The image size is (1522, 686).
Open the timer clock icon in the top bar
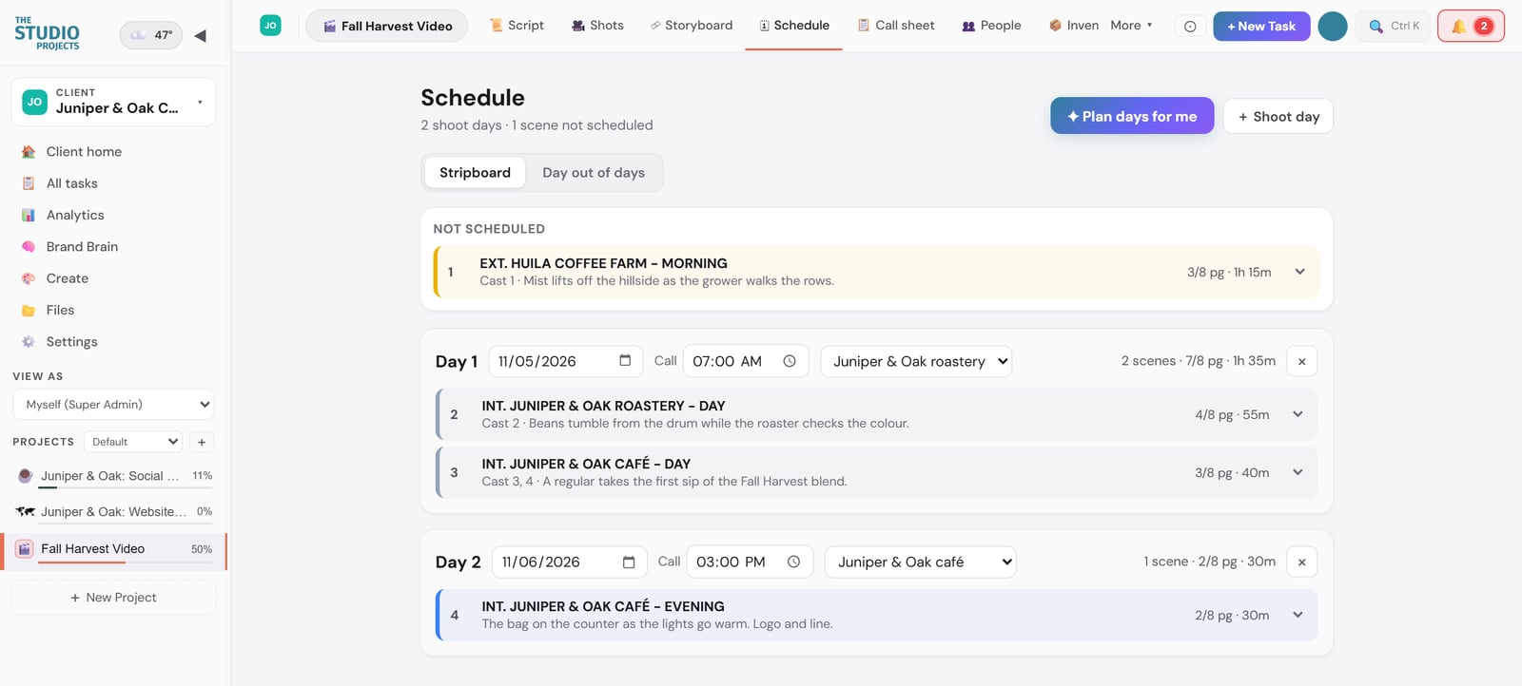[1190, 27]
